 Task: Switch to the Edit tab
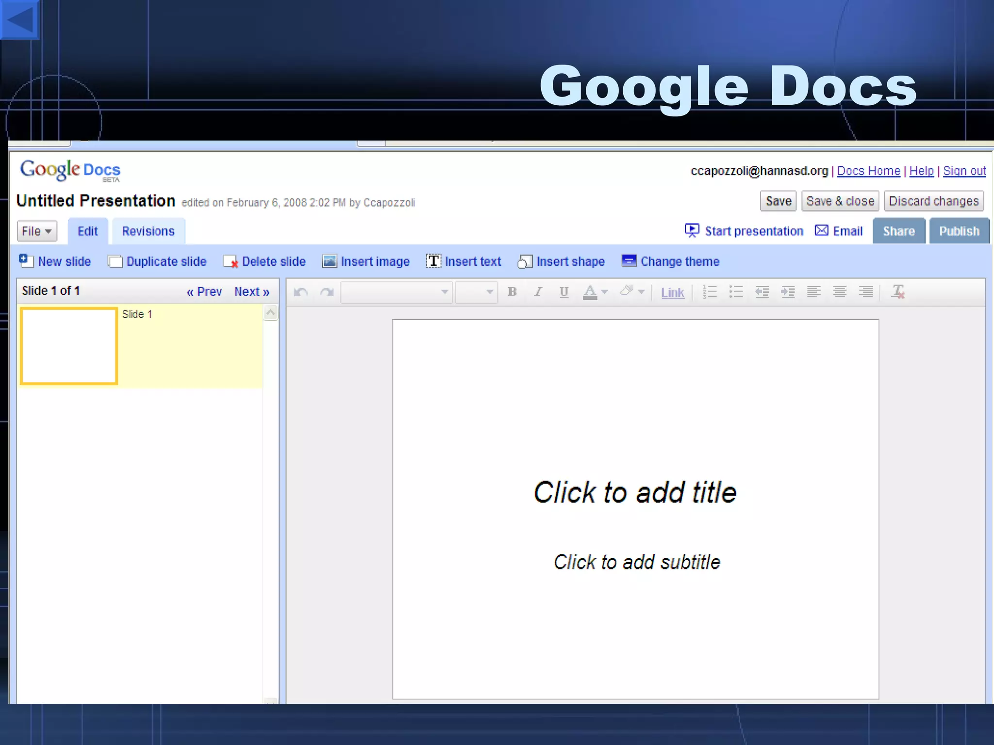tap(87, 231)
